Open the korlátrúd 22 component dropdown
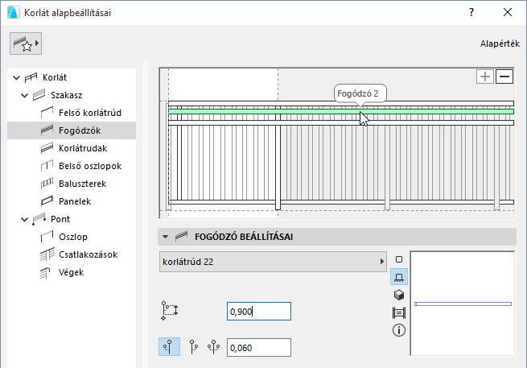The height and width of the screenshot is (368, 527). tap(273, 262)
